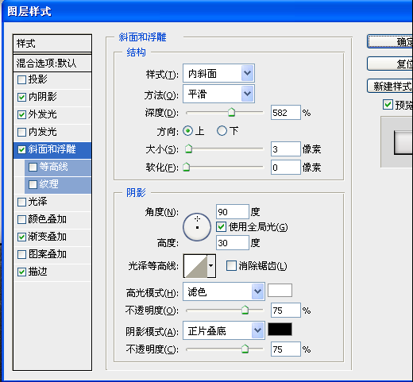Open the 方法 technique dropdown

tap(218, 94)
